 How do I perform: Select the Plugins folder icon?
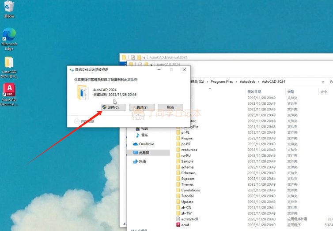[x=178, y=138]
